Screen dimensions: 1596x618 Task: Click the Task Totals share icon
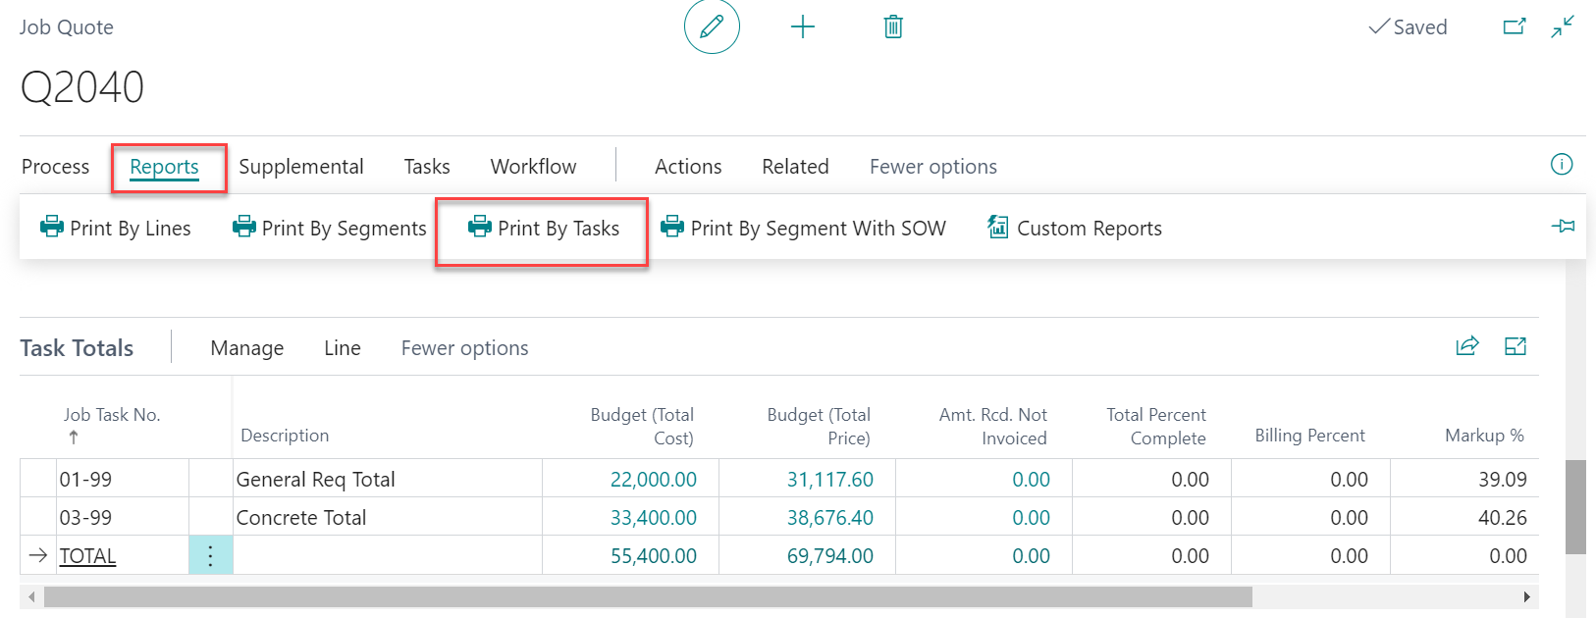point(1466,346)
